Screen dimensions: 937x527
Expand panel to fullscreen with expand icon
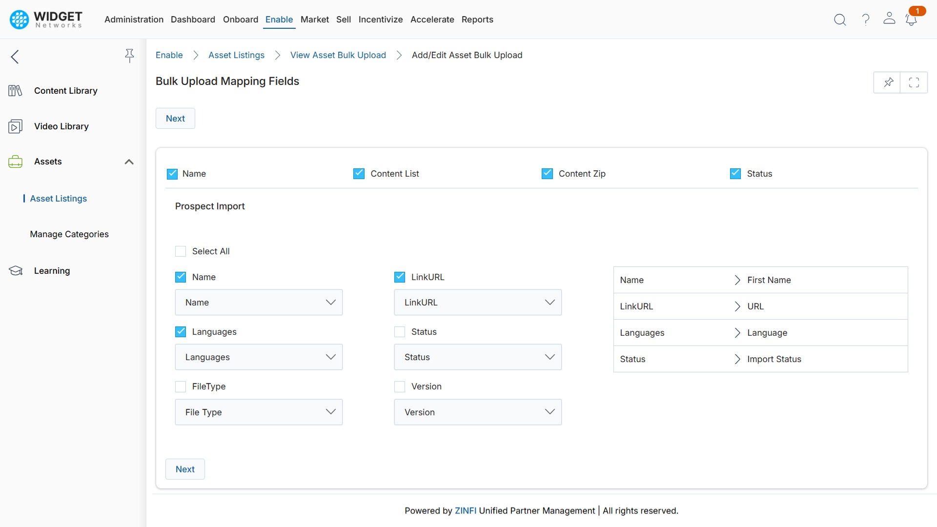click(914, 82)
